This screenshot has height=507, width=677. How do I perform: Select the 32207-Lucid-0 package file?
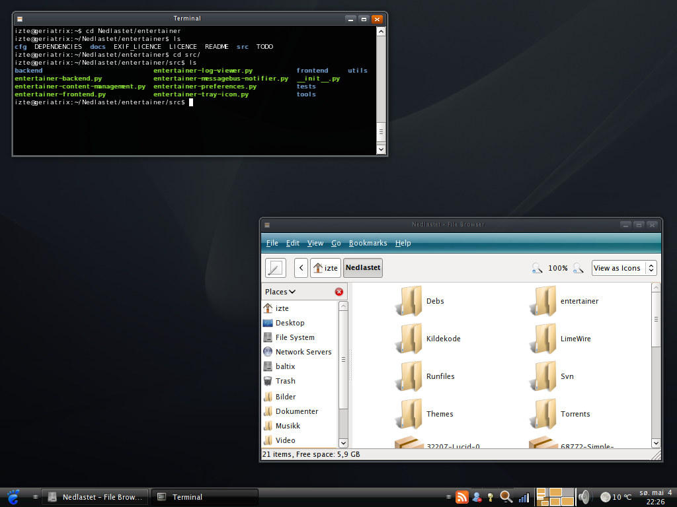(x=409, y=442)
